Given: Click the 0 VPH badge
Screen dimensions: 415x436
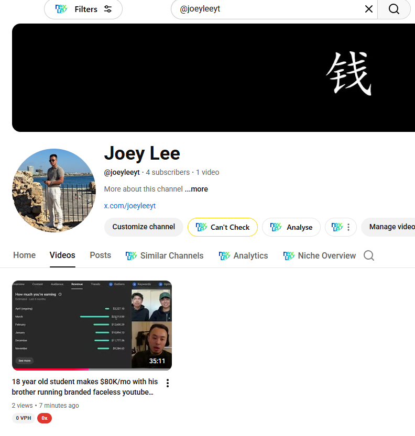Looking at the screenshot, I should coord(24,418).
